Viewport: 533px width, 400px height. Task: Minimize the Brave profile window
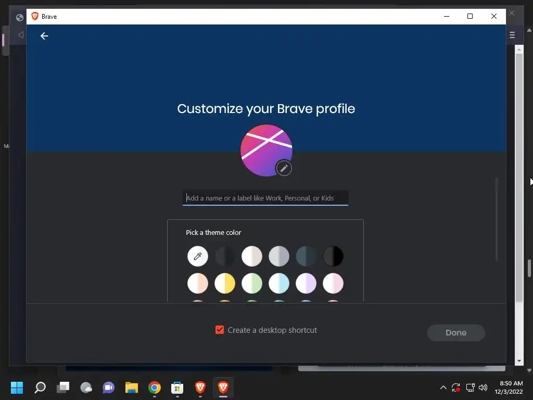tap(446, 16)
